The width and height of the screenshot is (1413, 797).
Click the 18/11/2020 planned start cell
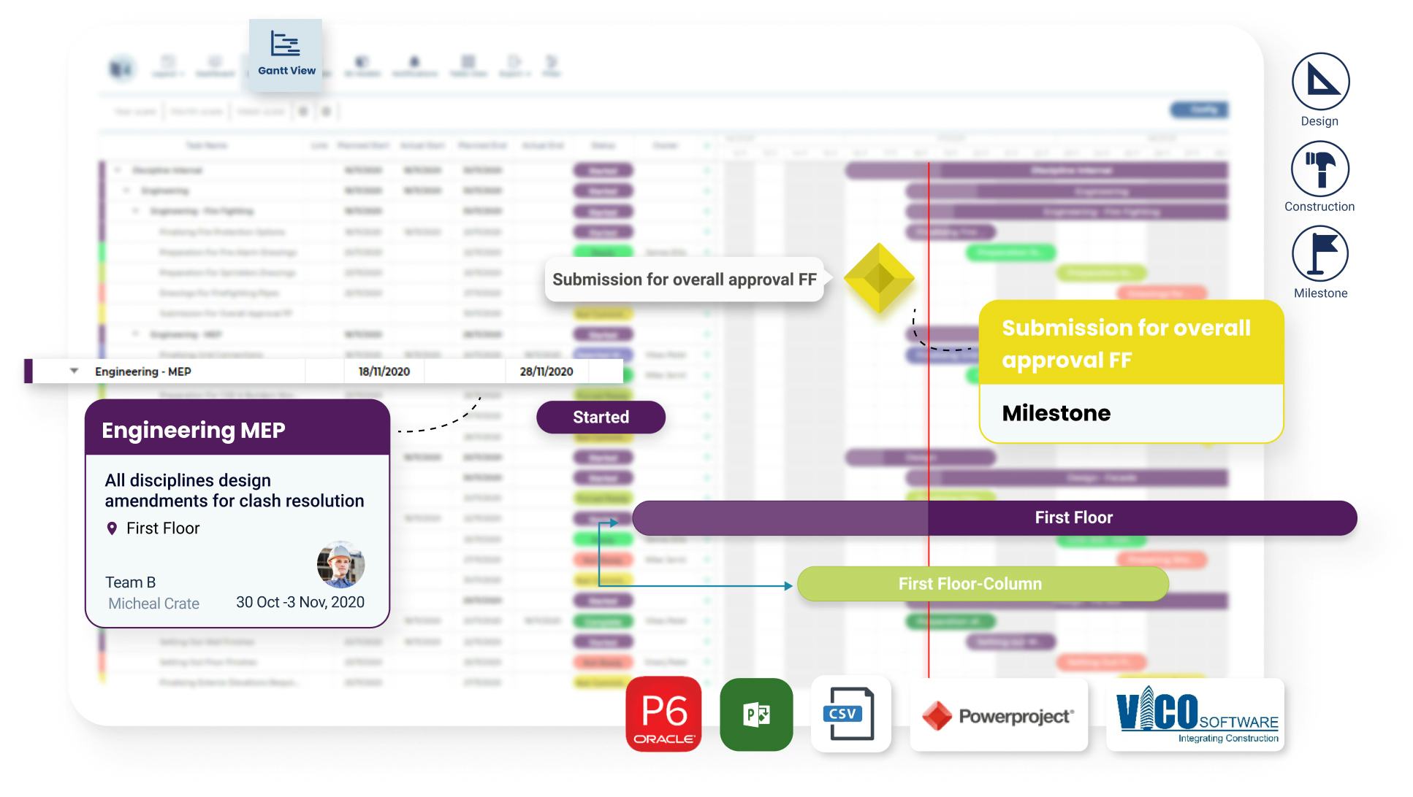click(x=384, y=371)
